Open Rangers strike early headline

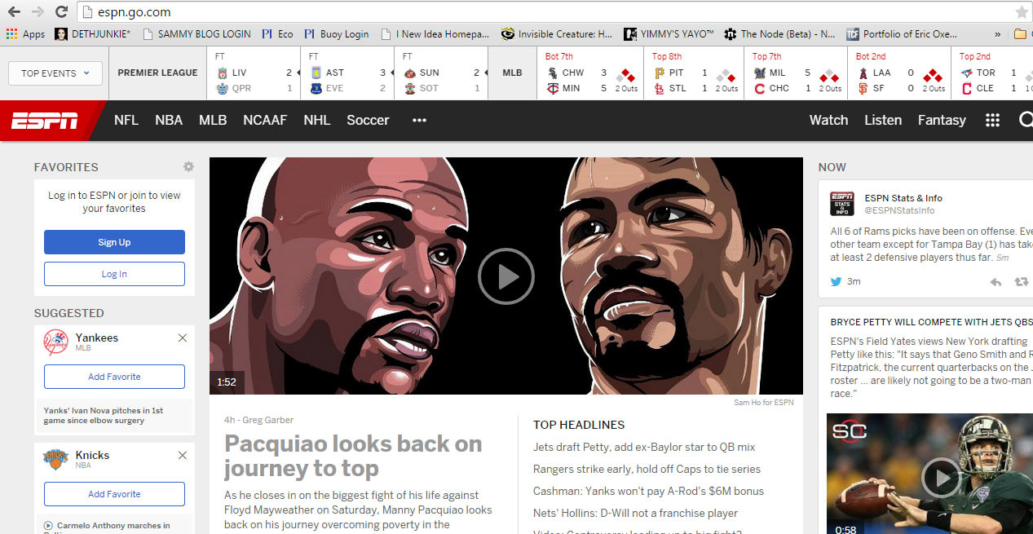[x=647, y=469]
